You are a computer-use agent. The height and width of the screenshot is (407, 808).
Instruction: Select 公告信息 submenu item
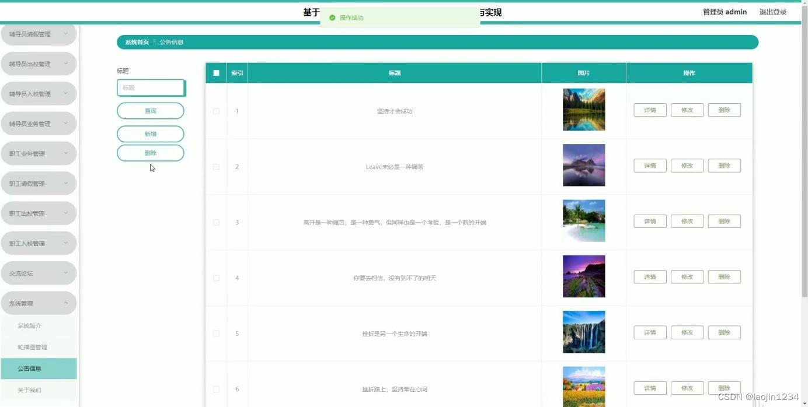pos(39,369)
